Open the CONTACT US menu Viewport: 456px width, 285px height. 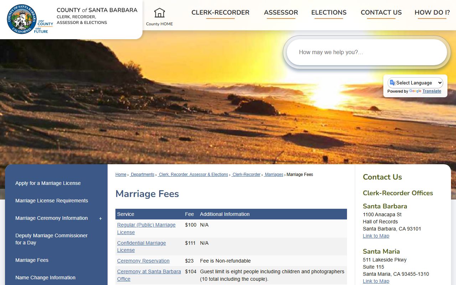click(381, 12)
